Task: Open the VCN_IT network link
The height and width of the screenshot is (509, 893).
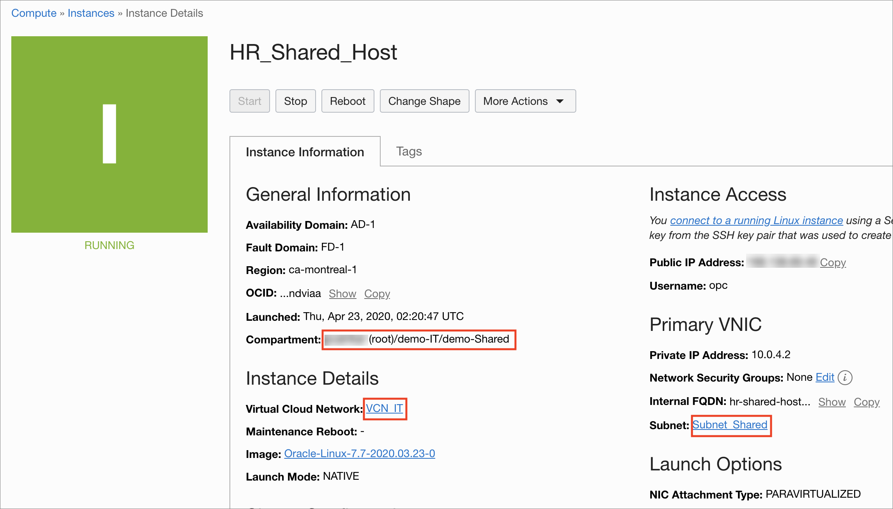Action: [x=384, y=408]
